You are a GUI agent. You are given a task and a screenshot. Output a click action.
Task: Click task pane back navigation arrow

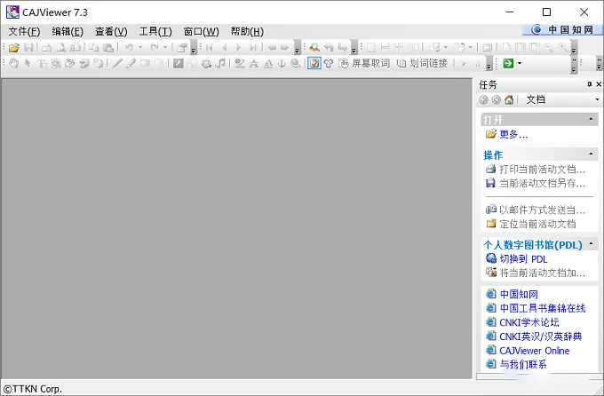[x=483, y=100]
